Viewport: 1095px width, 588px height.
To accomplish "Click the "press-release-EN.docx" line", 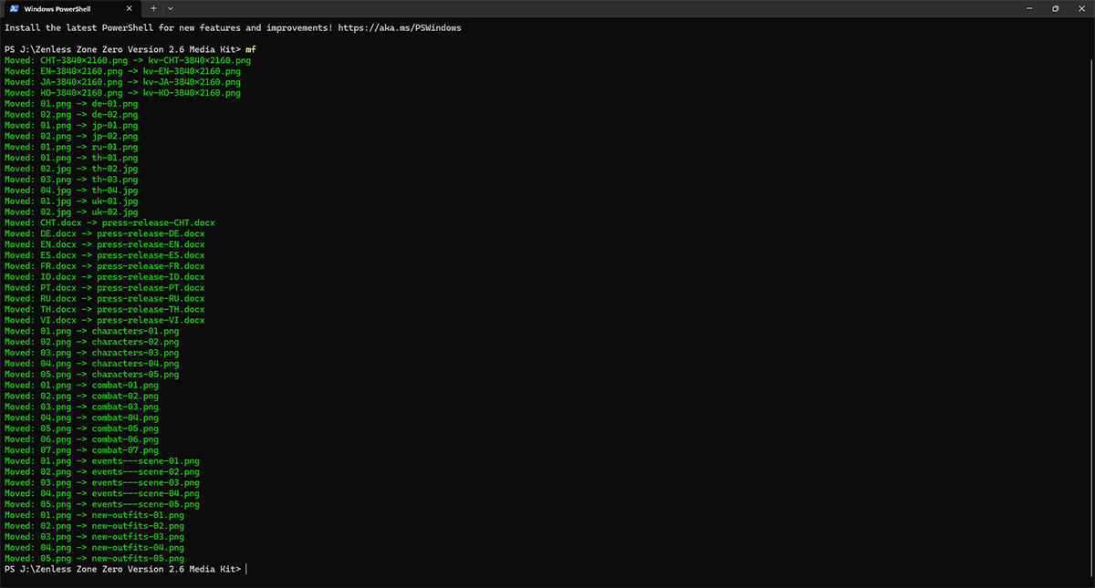I will [x=105, y=244].
